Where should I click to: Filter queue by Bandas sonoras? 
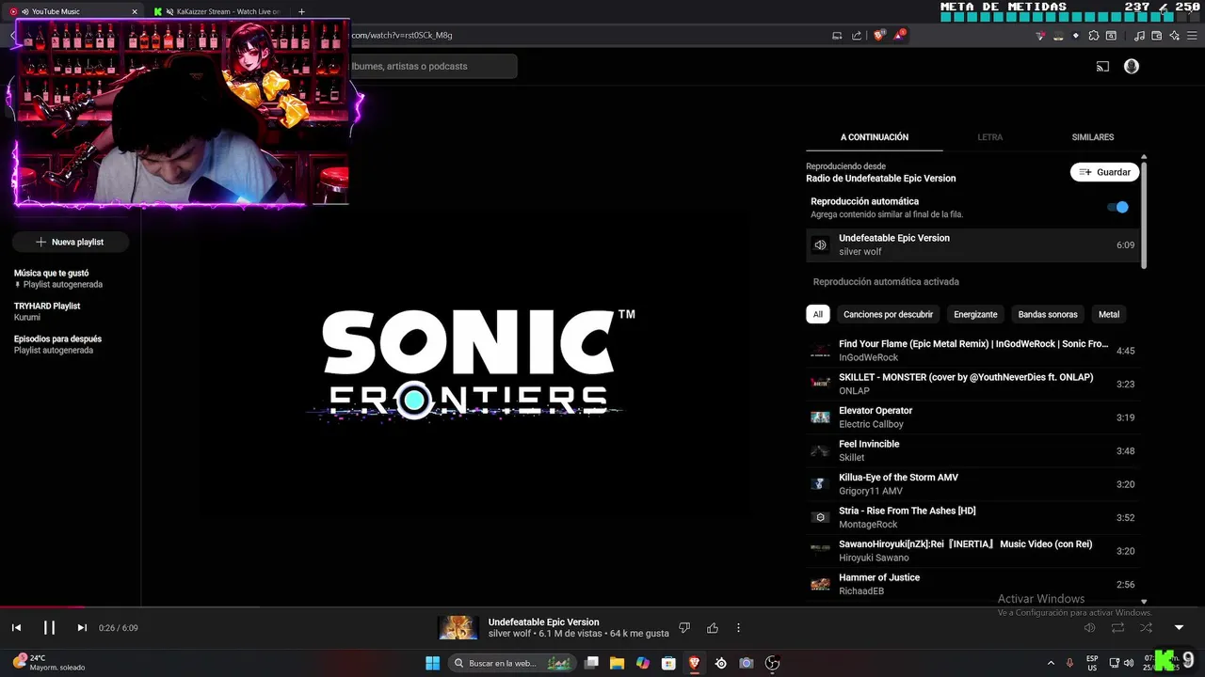(x=1048, y=314)
